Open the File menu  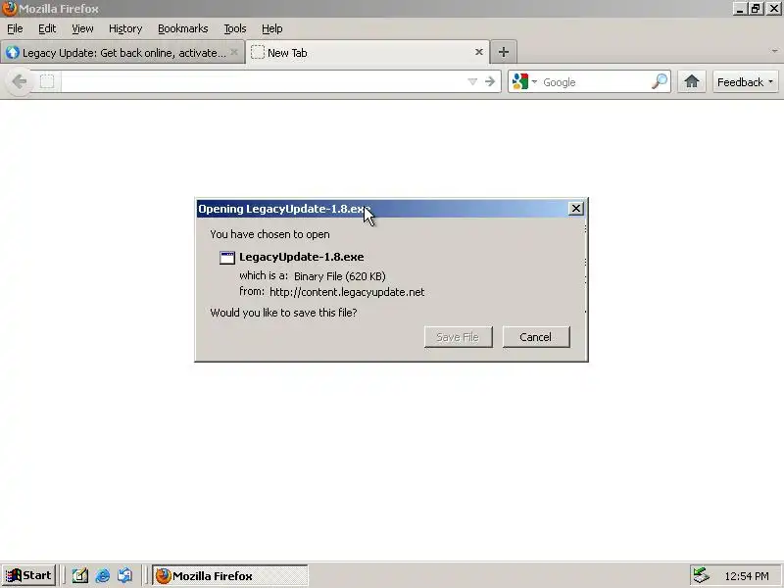pyautogui.click(x=15, y=28)
